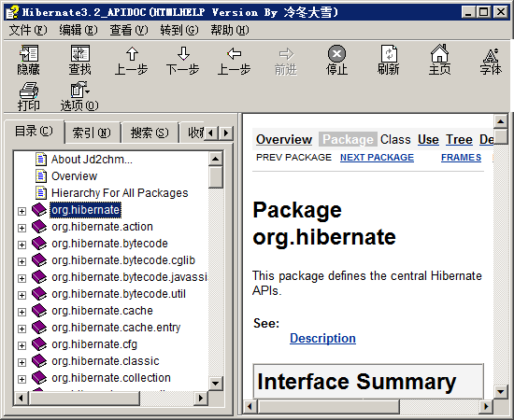Click the up-arrow 上一步 toolbar icon
514x420 pixels.
click(132, 54)
